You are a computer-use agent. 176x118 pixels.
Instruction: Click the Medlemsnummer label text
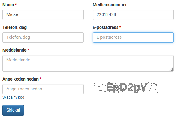[x=110, y=5]
